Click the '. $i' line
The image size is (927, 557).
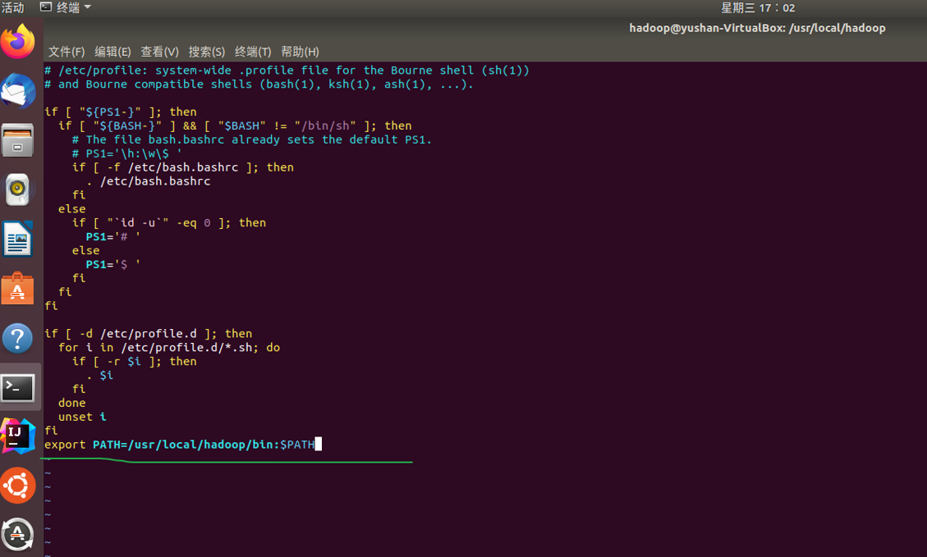pyautogui.click(x=99, y=376)
